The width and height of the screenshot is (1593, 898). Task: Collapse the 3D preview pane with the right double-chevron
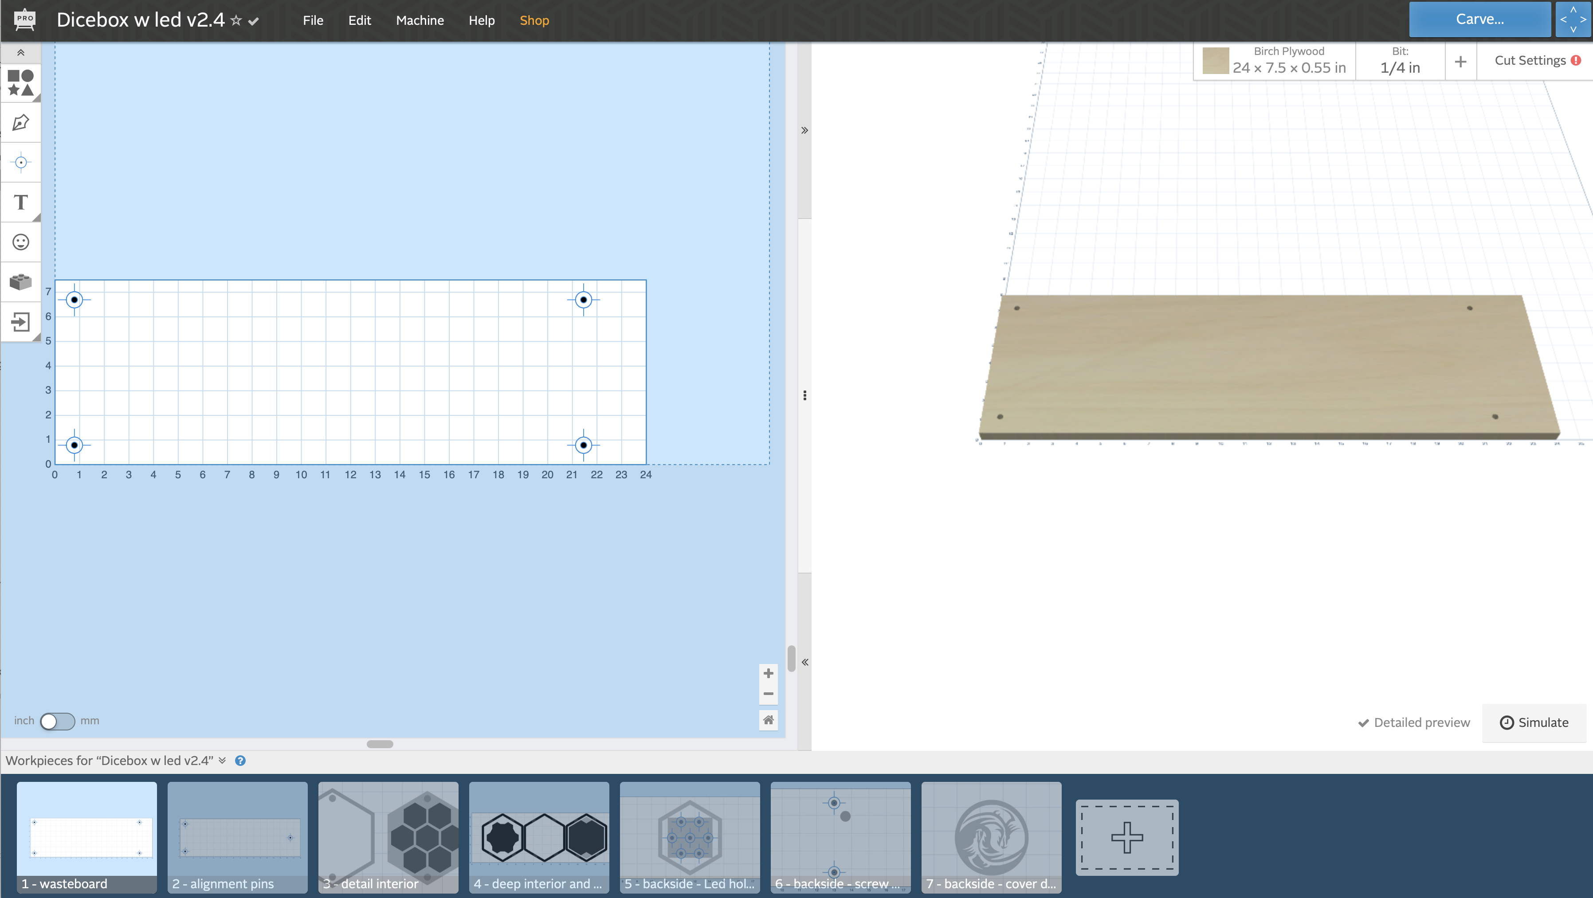pyautogui.click(x=804, y=130)
